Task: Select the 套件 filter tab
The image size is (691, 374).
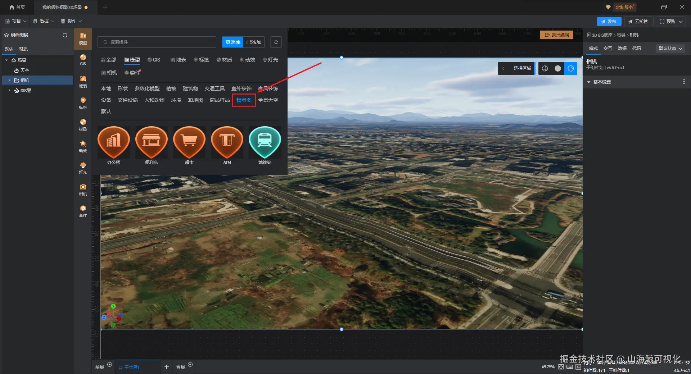Action: [132, 73]
